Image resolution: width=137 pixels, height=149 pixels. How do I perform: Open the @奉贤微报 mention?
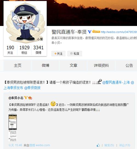tap(32, 88)
